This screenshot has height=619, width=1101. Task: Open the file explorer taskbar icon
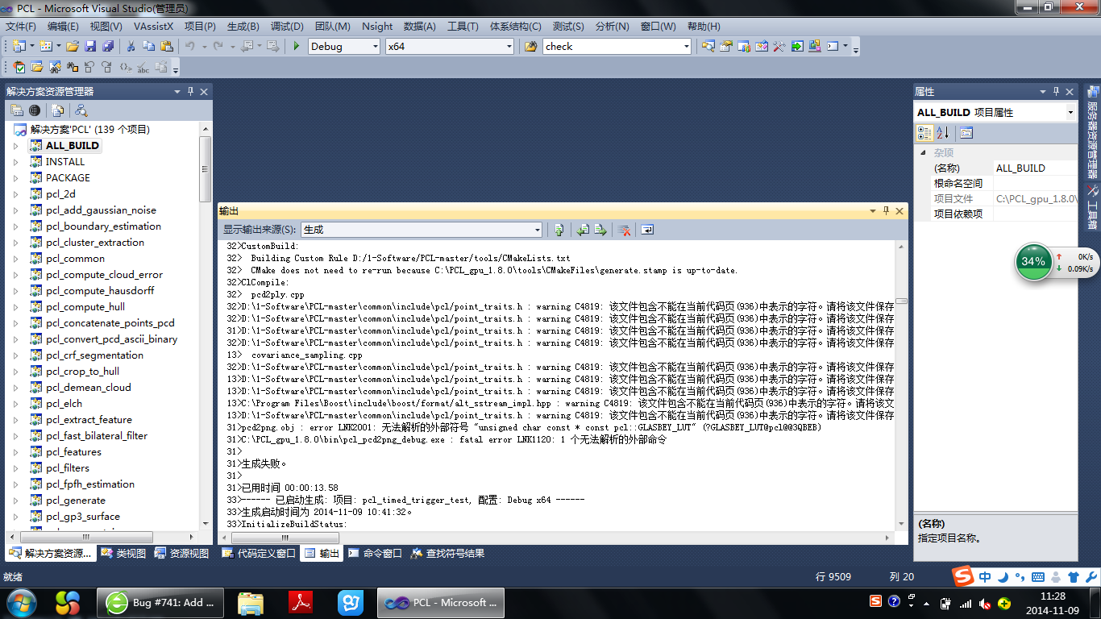pos(251,602)
